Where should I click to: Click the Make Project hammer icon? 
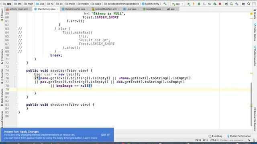click(x=165, y=4)
